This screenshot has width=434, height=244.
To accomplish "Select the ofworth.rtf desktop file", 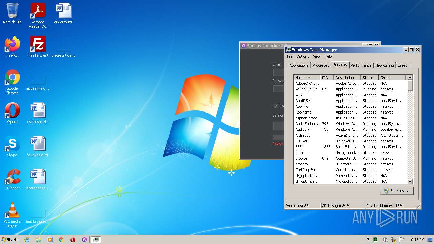I will [x=63, y=14].
